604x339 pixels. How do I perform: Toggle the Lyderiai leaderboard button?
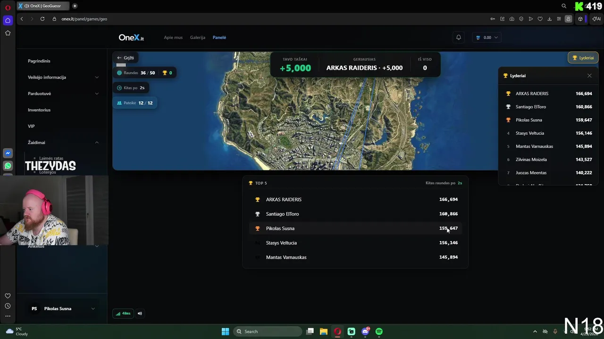coord(583,57)
